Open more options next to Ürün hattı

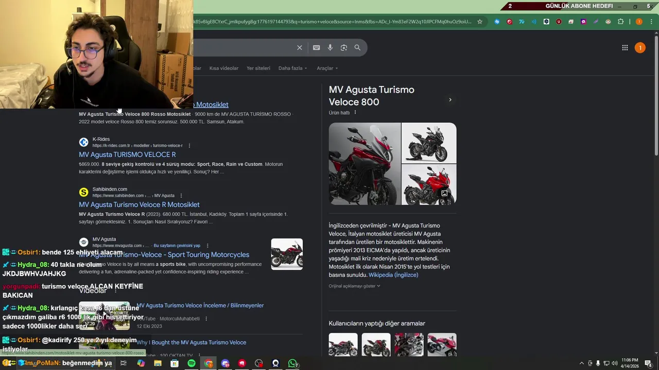[x=355, y=113]
